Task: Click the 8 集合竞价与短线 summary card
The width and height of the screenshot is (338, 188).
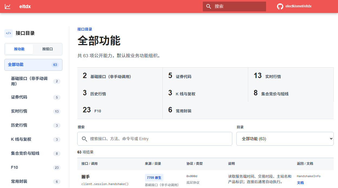Action: 291,93
